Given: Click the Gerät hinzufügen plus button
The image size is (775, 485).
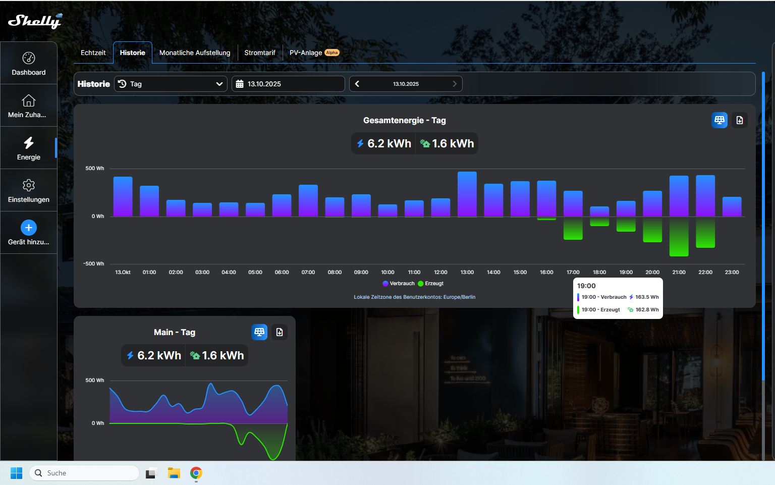Looking at the screenshot, I should click(29, 228).
